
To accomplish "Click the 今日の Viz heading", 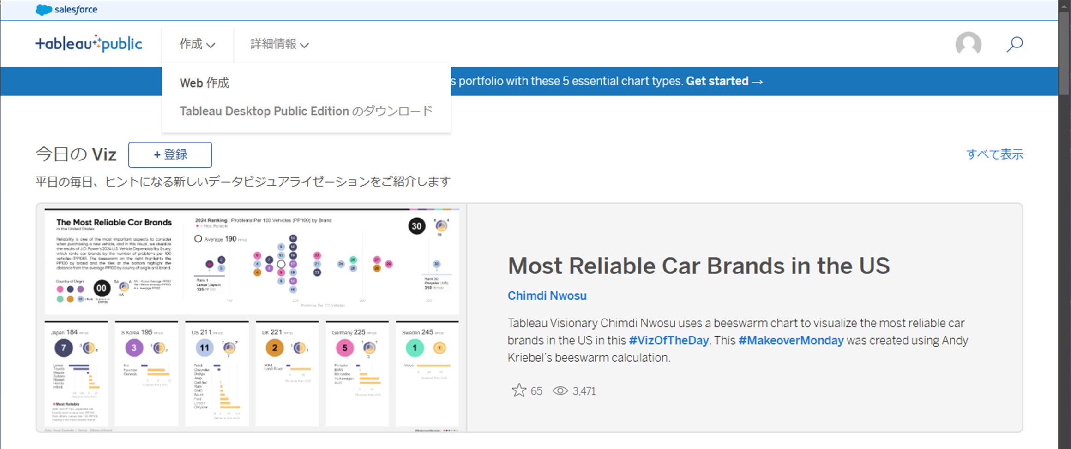I will pos(76,154).
